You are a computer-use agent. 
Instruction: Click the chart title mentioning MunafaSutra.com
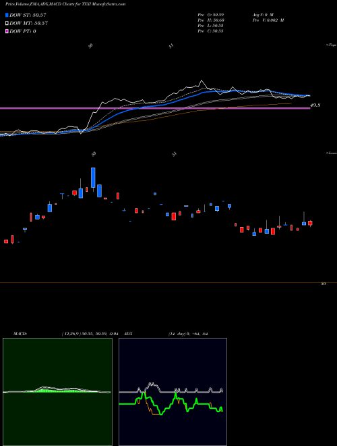click(x=65, y=4)
